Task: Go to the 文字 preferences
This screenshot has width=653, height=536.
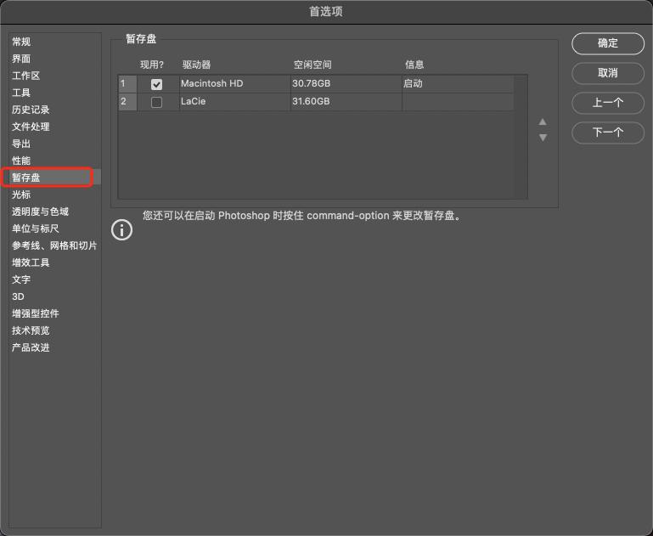Action: click(21, 279)
